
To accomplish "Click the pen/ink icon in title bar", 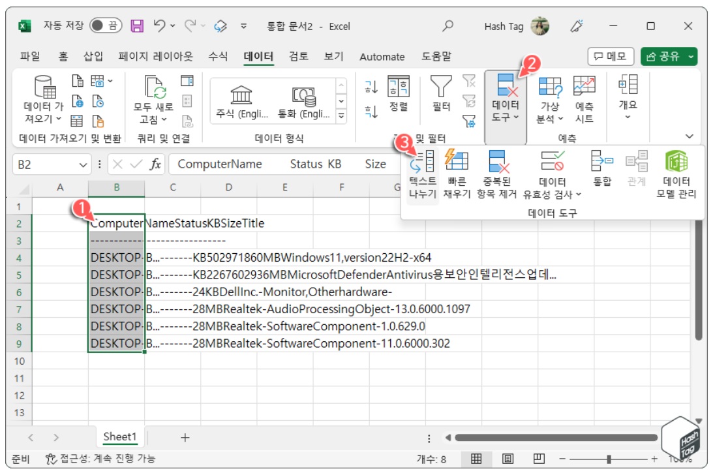I will (x=577, y=26).
